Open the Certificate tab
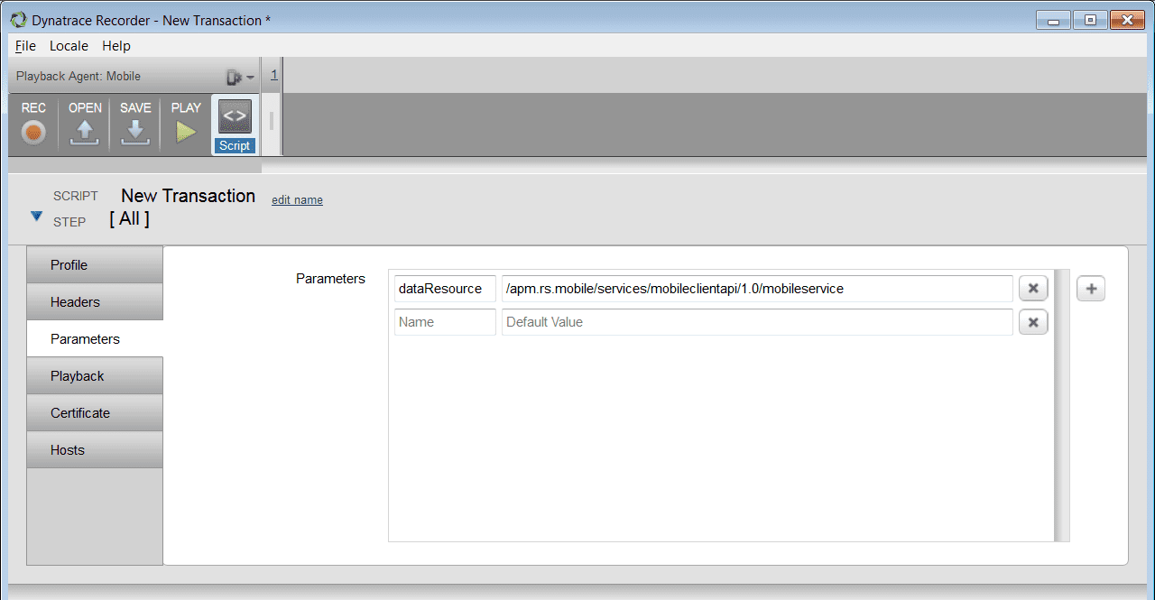Screen dimensions: 1155x600 [95, 413]
